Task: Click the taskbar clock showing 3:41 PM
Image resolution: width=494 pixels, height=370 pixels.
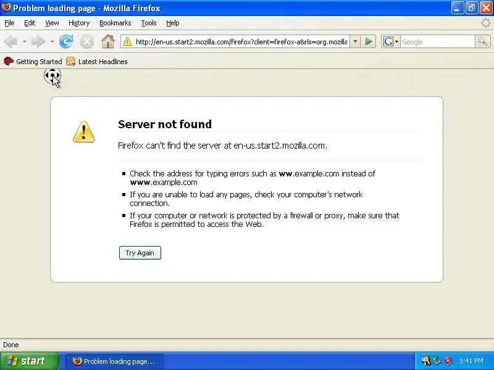Action: pos(471,361)
